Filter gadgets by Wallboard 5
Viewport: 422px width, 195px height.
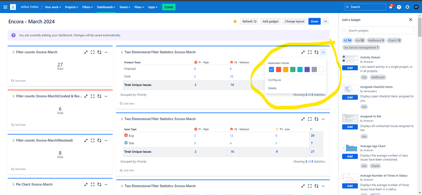coord(376,41)
